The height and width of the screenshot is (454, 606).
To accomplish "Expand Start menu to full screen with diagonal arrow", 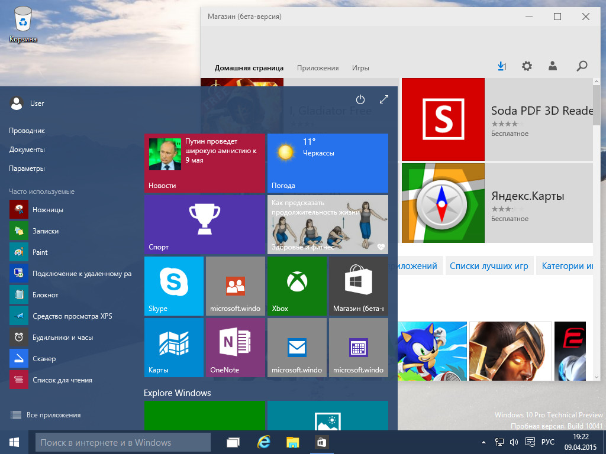I will click(x=384, y=99).
